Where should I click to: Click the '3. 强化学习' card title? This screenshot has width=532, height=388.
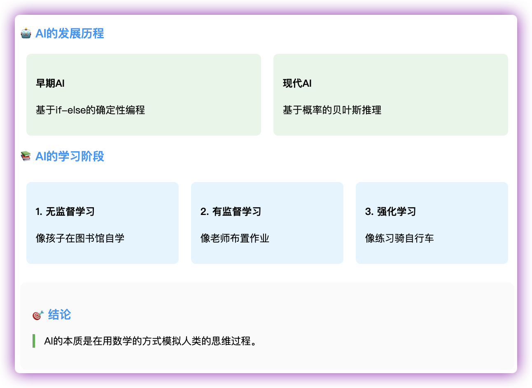click(390, 212)
